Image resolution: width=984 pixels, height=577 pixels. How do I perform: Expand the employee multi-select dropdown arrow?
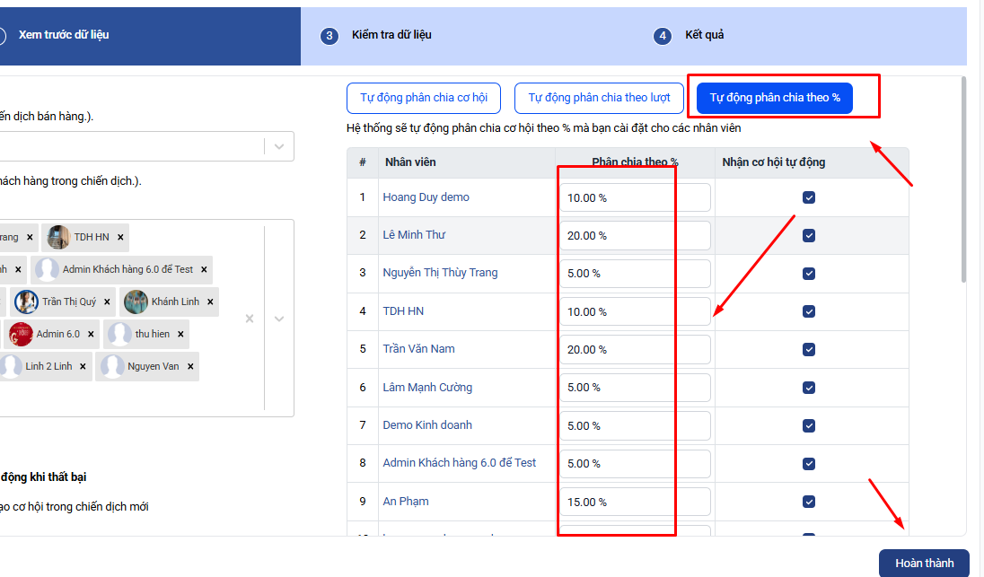click(x=279, y=319)
